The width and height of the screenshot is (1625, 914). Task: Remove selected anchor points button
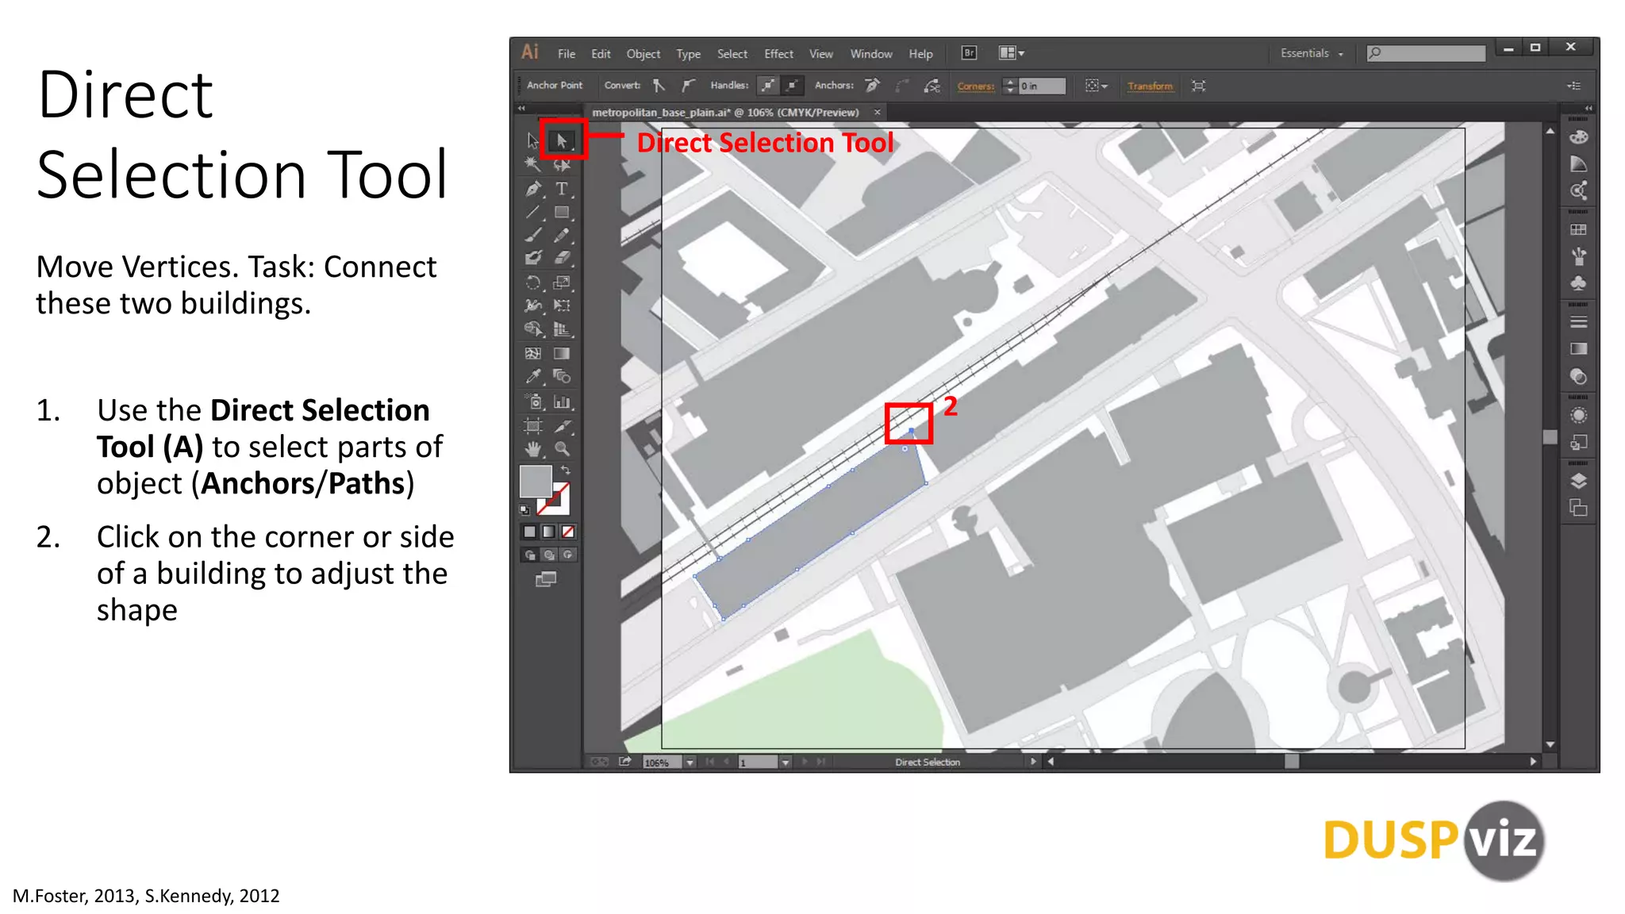(x=872, y=86)
